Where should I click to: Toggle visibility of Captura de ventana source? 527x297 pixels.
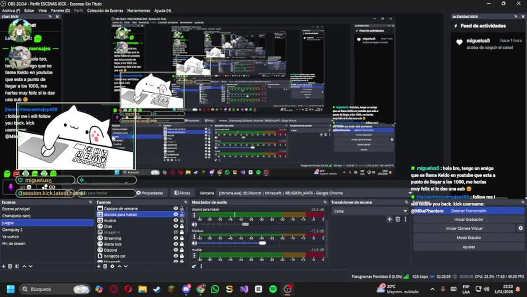coord(176,209)
